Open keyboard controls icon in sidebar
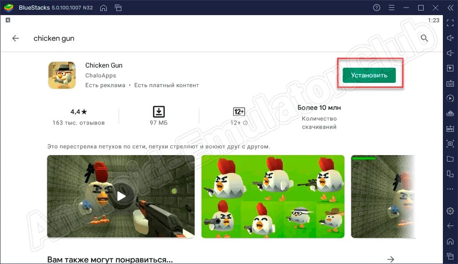The width and height of the screenshot is (458, 264). point(450,83)
